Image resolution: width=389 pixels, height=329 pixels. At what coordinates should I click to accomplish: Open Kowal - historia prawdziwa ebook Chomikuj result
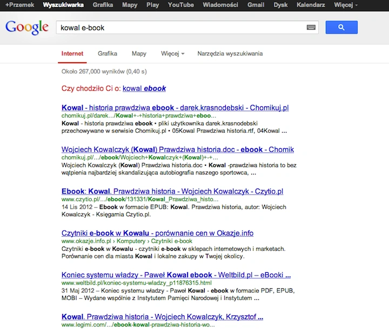pos(175,108)
